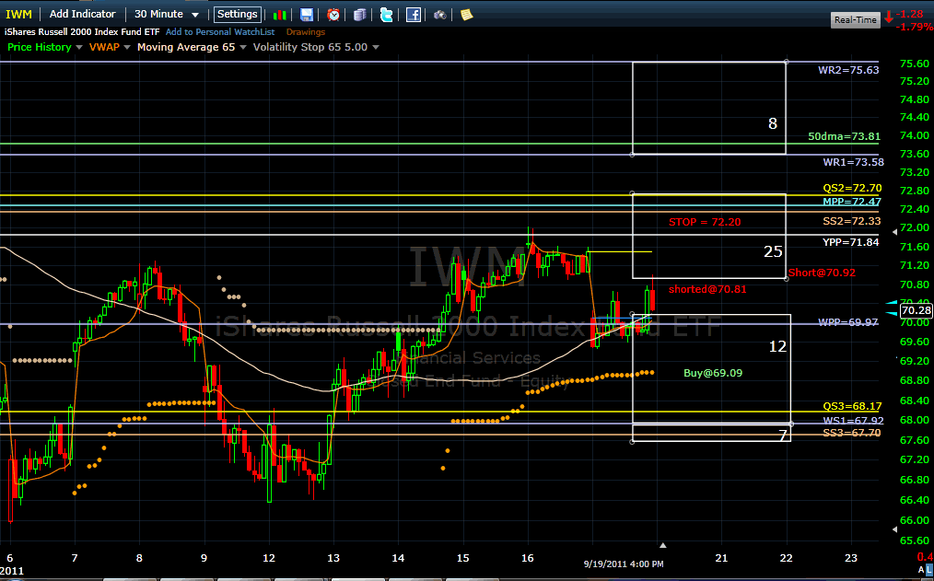The image size is (934, 581).
Task: Select the SS2=72.33 level label
Action: [852, 222]
